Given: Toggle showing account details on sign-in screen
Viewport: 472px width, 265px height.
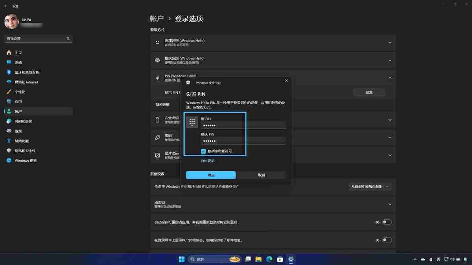Looking at the screenshot, I should coord(387,239).
